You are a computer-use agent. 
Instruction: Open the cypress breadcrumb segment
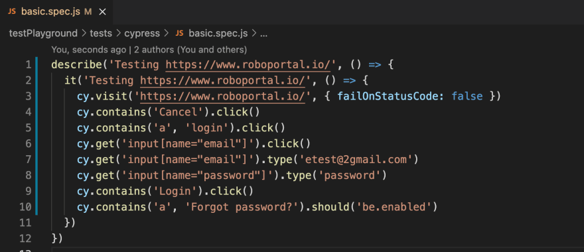(x=142, y=34)
